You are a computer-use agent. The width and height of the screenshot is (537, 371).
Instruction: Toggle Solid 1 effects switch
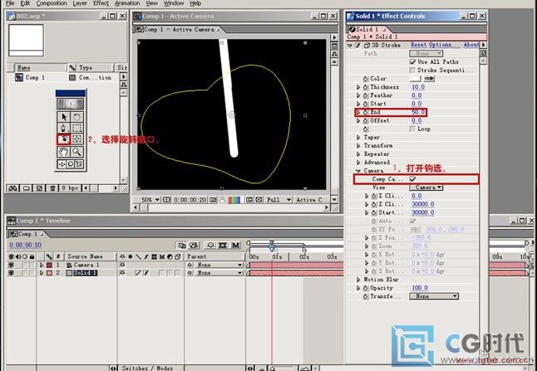click(146, 273)
